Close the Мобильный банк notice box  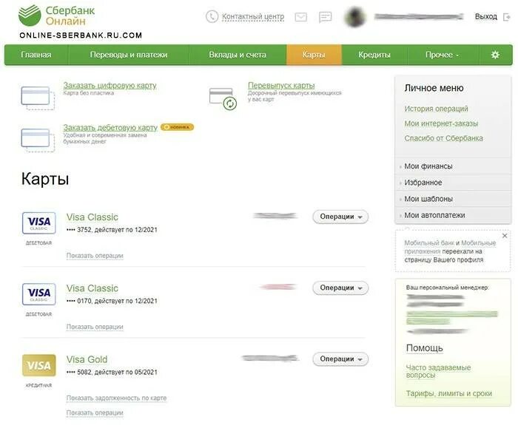pos(505,236)
